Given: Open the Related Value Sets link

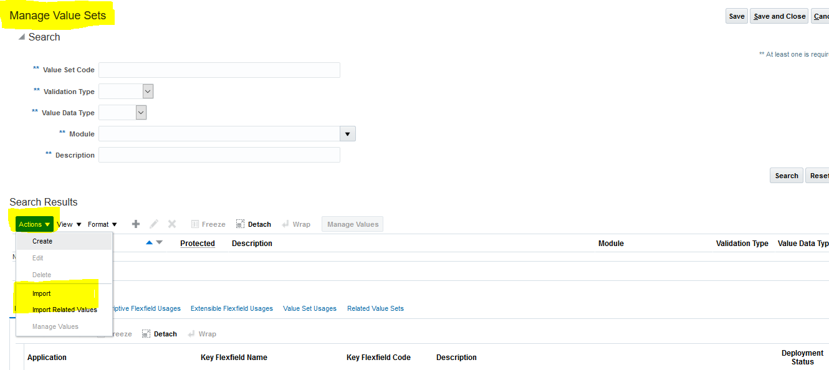Looking at the screenshot, I should pos(375,308).
